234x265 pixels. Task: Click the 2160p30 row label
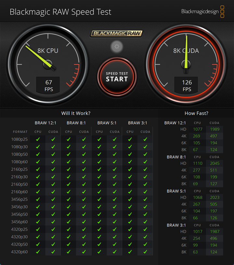click(x=19, y=177)
